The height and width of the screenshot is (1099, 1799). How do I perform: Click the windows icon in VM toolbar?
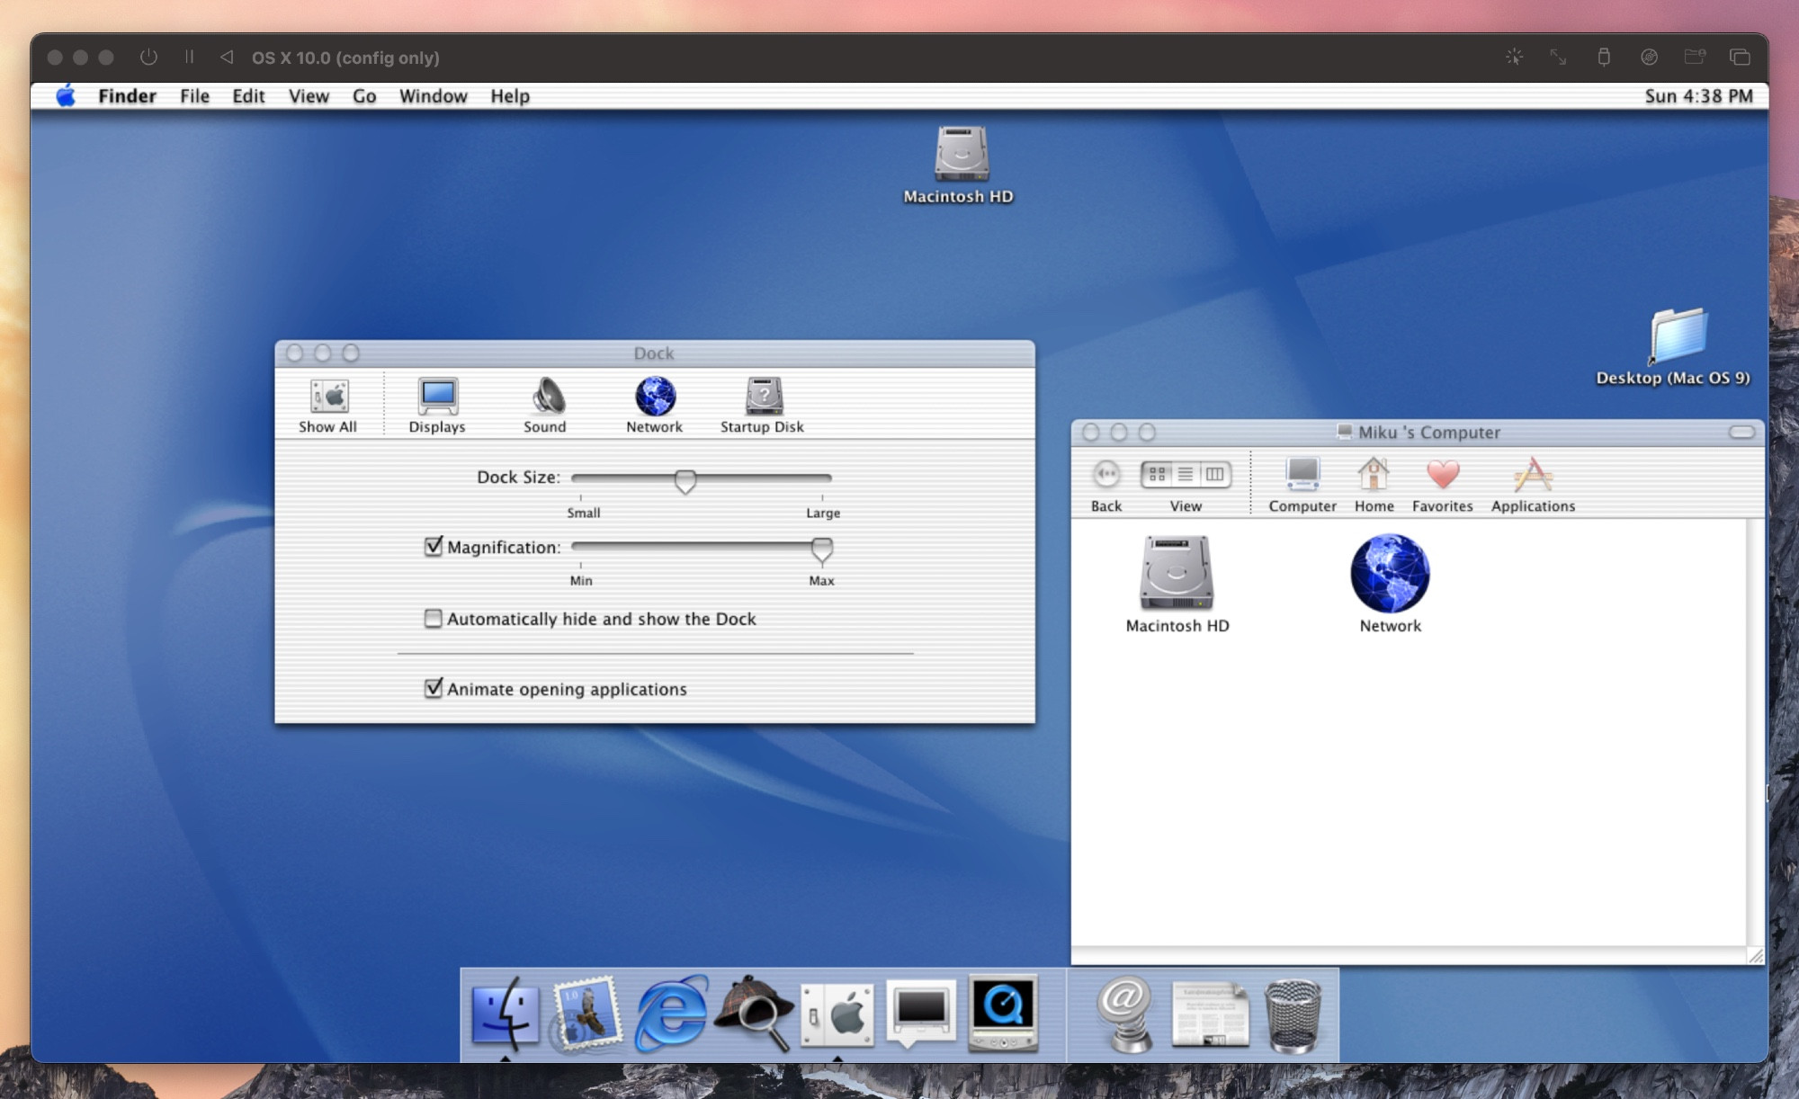point(1740,58)
